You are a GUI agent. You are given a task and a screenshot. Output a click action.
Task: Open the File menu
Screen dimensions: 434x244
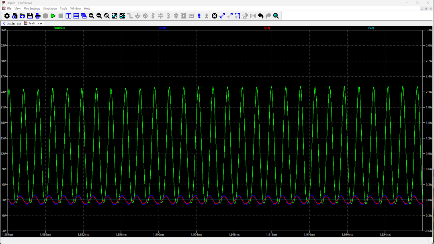pos(9,8)
